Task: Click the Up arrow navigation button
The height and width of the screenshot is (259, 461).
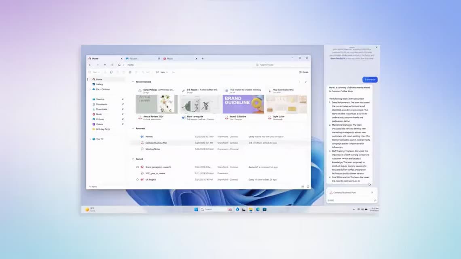Action: click(105, 65)
